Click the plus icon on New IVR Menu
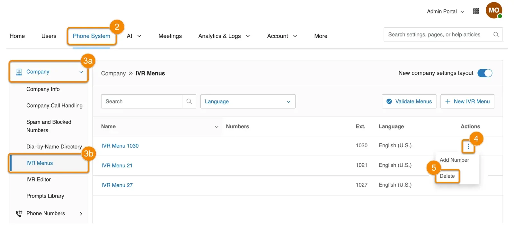 coord(448,101)
